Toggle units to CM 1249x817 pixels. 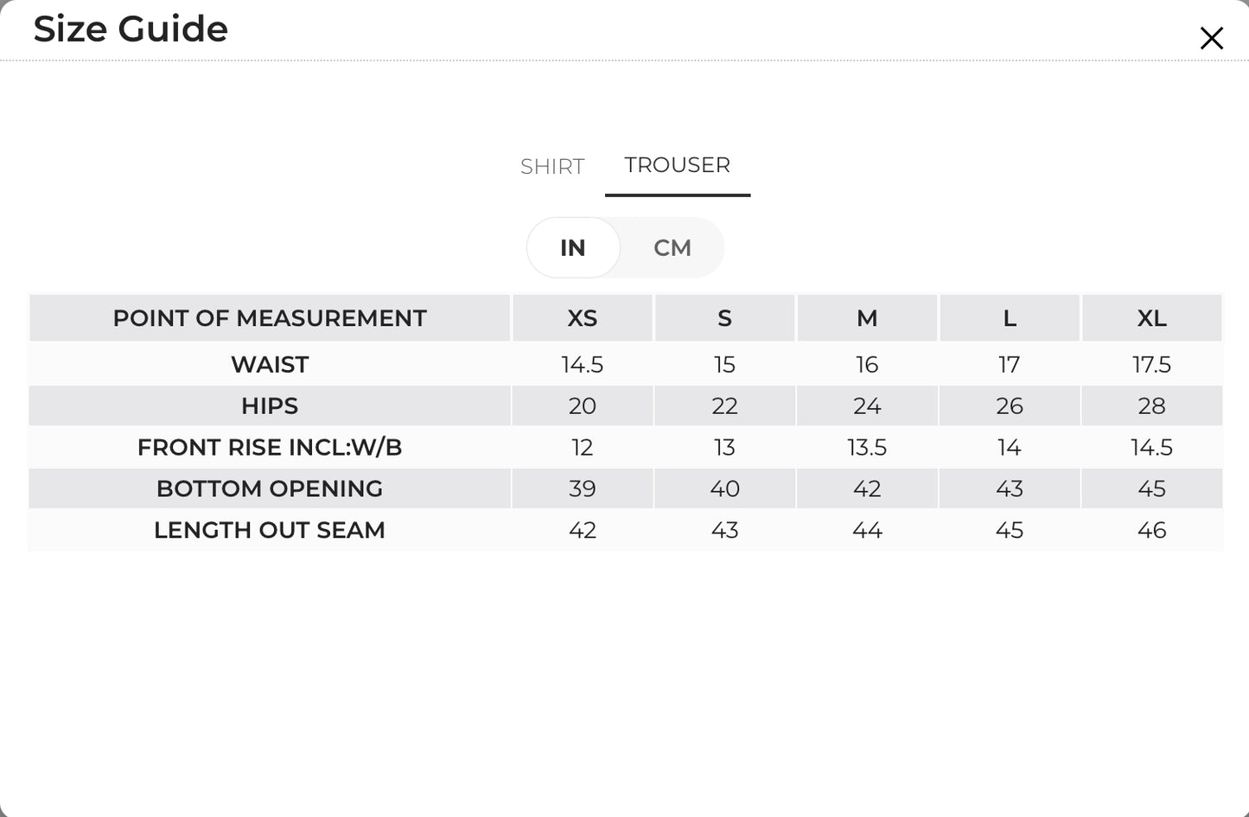[672, 248]
